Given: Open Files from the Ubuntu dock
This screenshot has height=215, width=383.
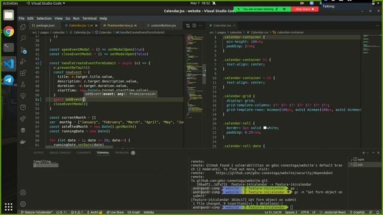Looking at the screenshot, I should (x=8, y=15).
